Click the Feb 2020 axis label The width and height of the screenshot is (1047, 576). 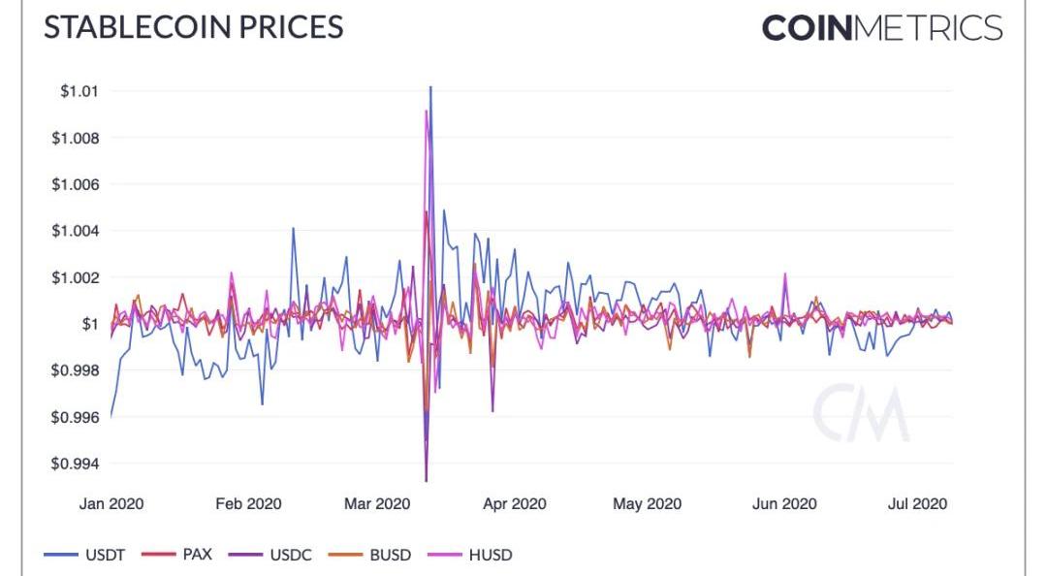[x=248, y=504]
